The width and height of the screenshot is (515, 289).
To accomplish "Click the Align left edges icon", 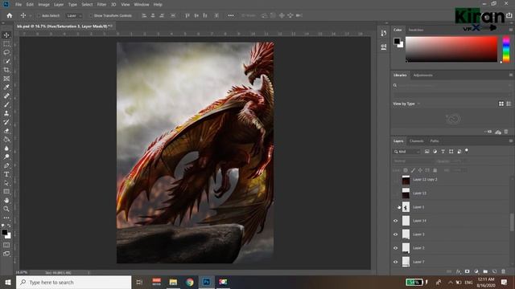I will 144,15.
